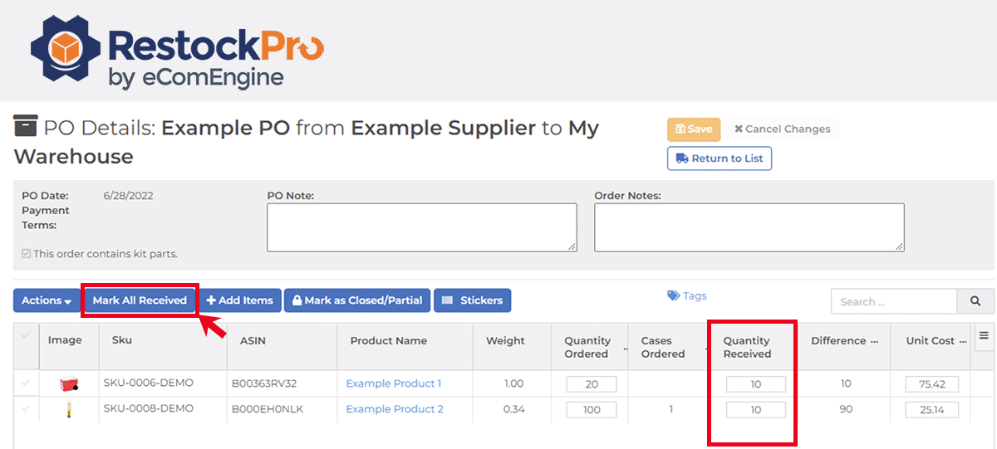Screen dimensions: 997x449
Task: Click inside the PO Note text area
Action: tap(422, 227)
